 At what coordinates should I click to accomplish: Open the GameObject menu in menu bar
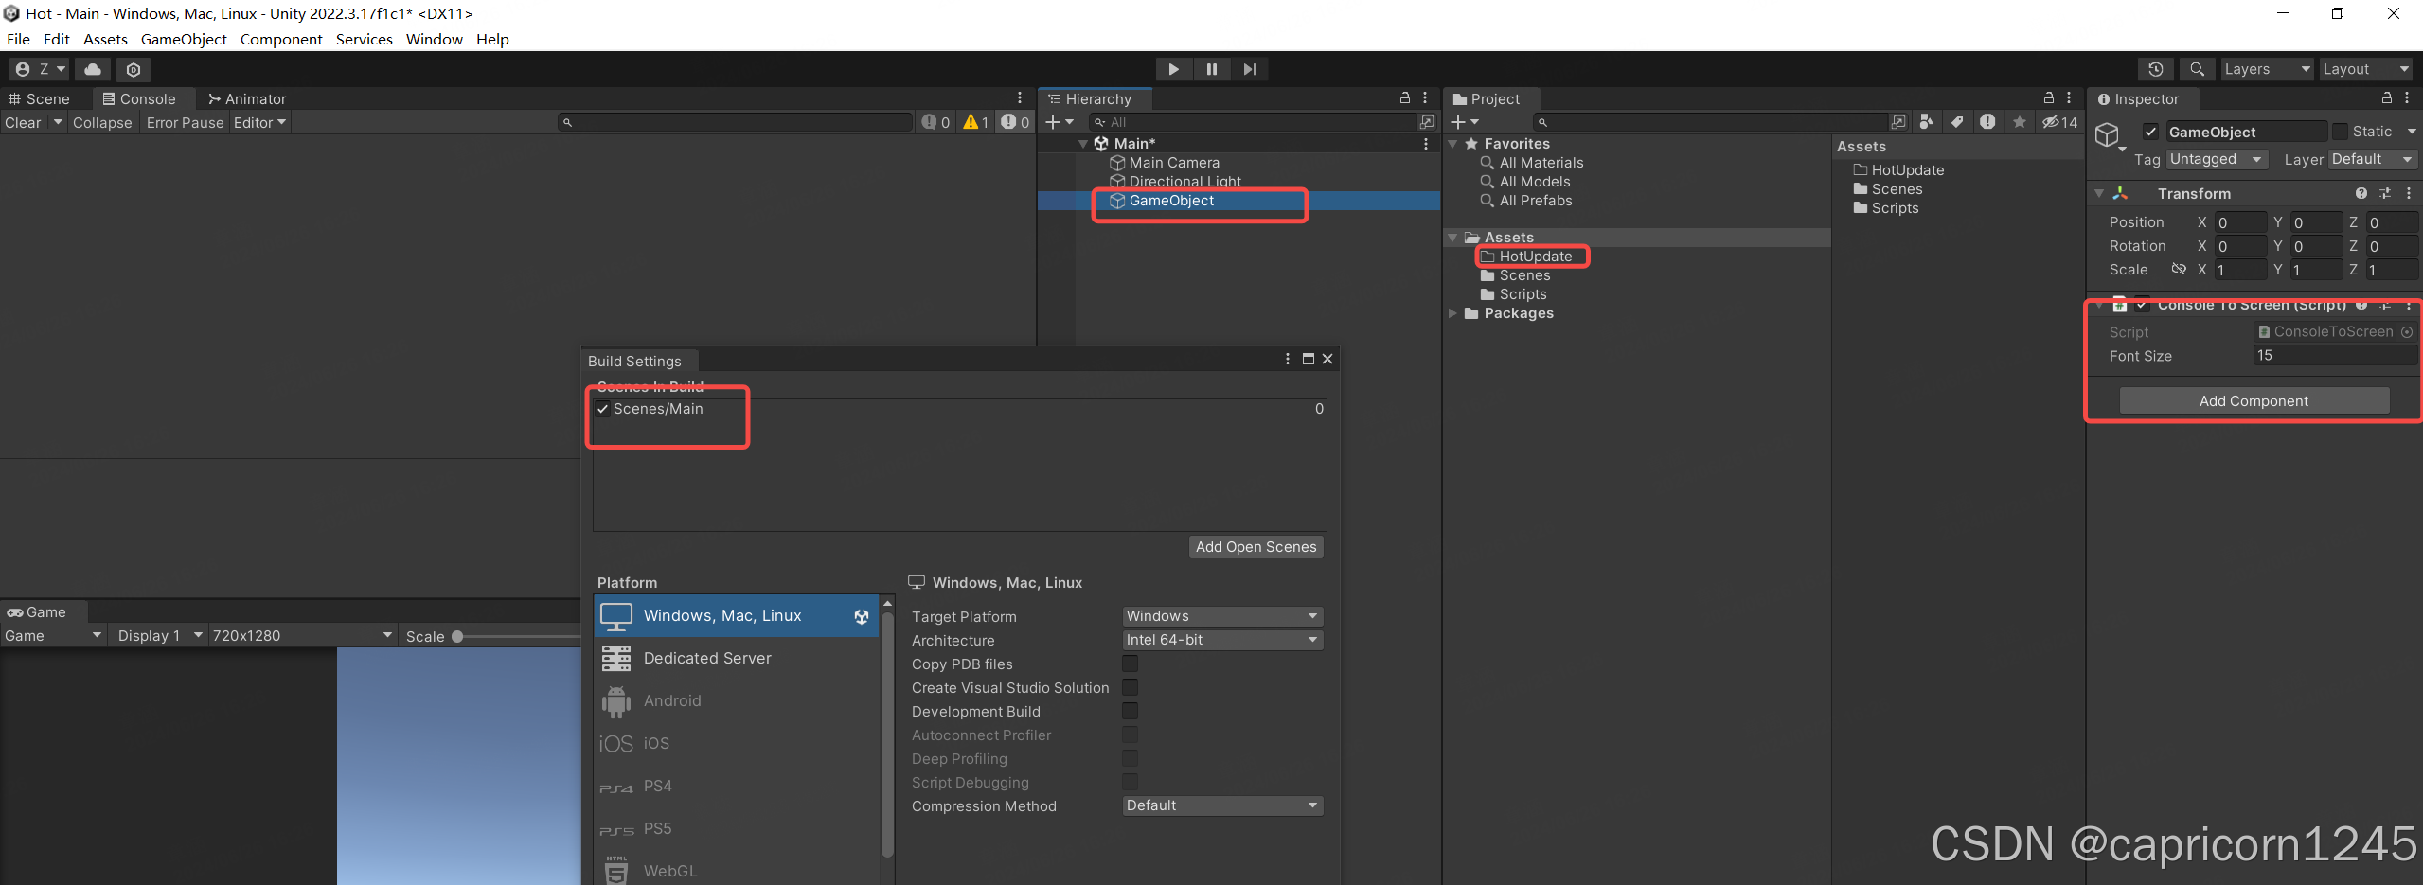pyautogui.click(x=184, y=39)
